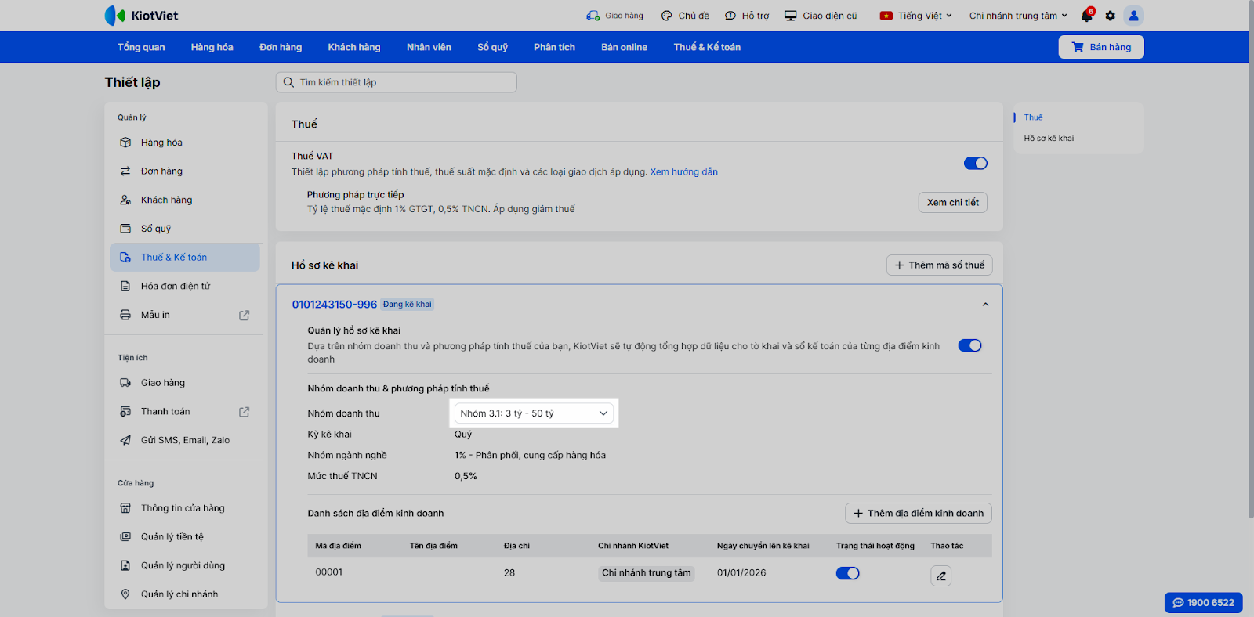Click the Hàng hóa box icon in sidebar
The height and width of the screenshot is (617, 1254).
(125, 143)
